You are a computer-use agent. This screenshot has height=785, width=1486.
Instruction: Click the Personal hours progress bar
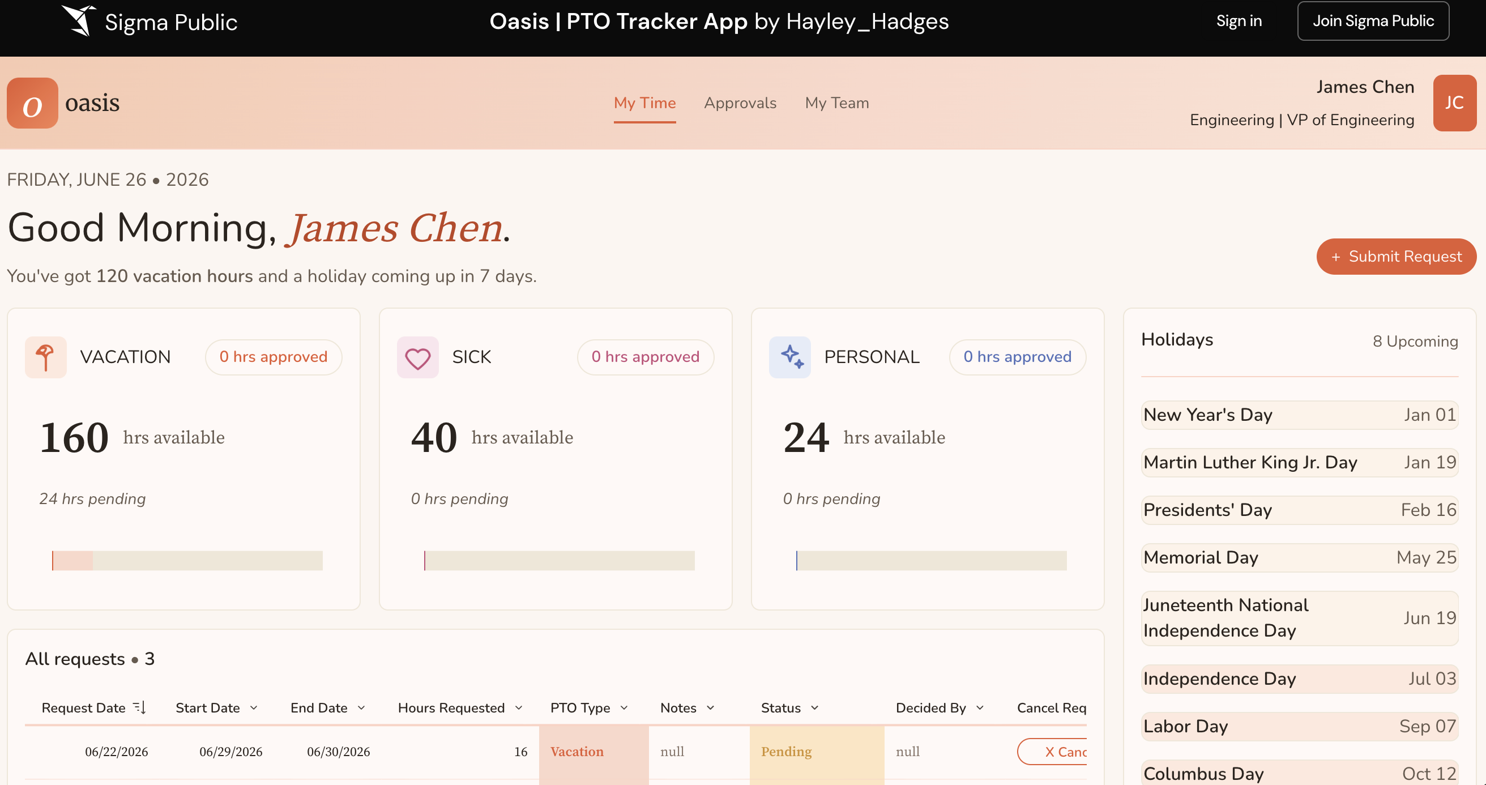[932, 561]
